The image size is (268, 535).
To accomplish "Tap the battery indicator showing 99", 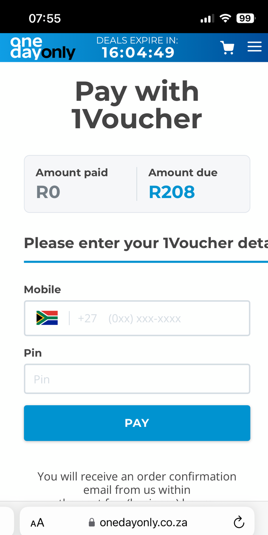I will pyautogui.click(x=246, y=17).
